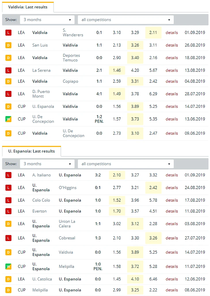Click the red L badge for the A. Italiano match
Viewport: 210px width, 296px height.
(x=8, y=175)
